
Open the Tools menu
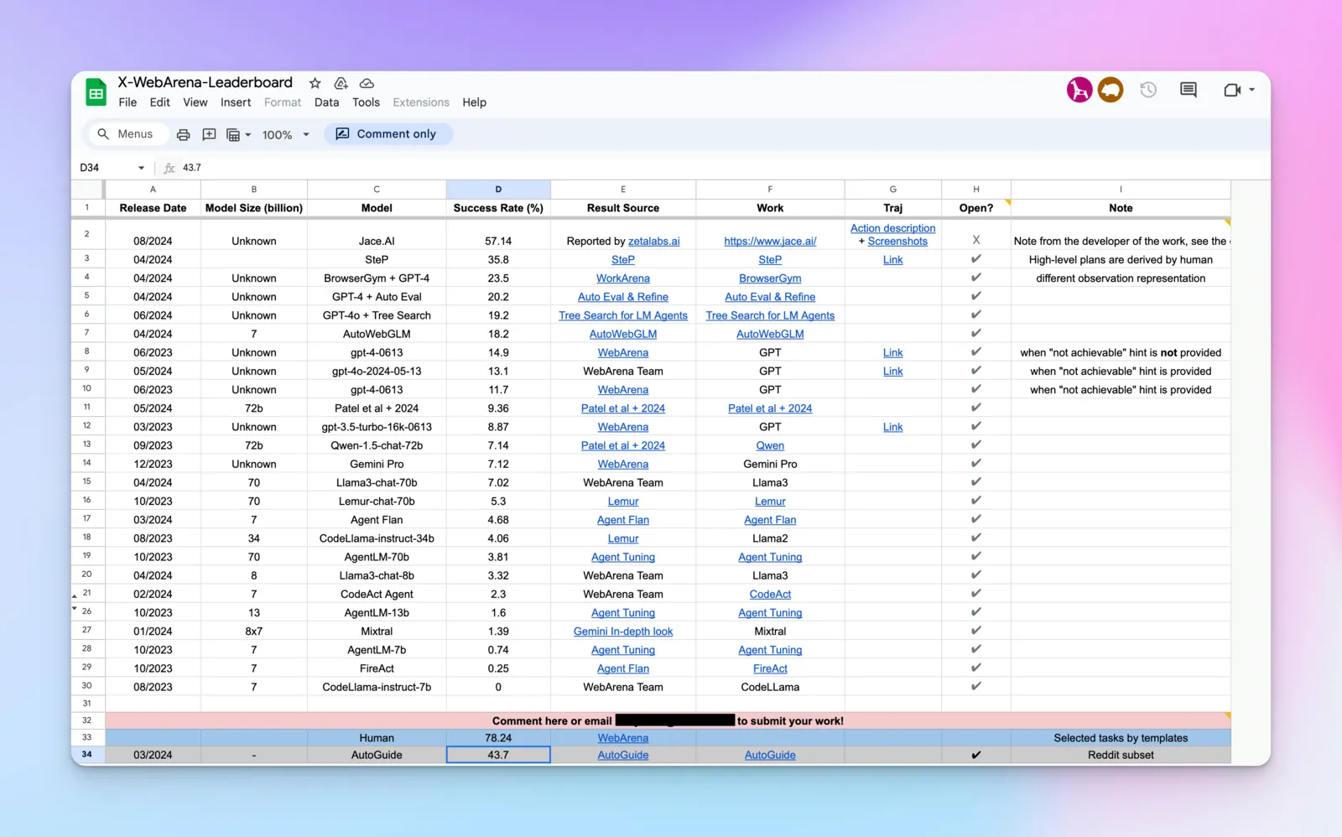tap(366, 102)
